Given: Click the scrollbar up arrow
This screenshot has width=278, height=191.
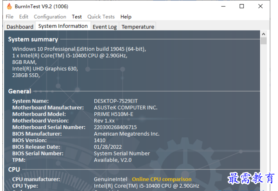Looking at the screenshot, I should (263, 34).
